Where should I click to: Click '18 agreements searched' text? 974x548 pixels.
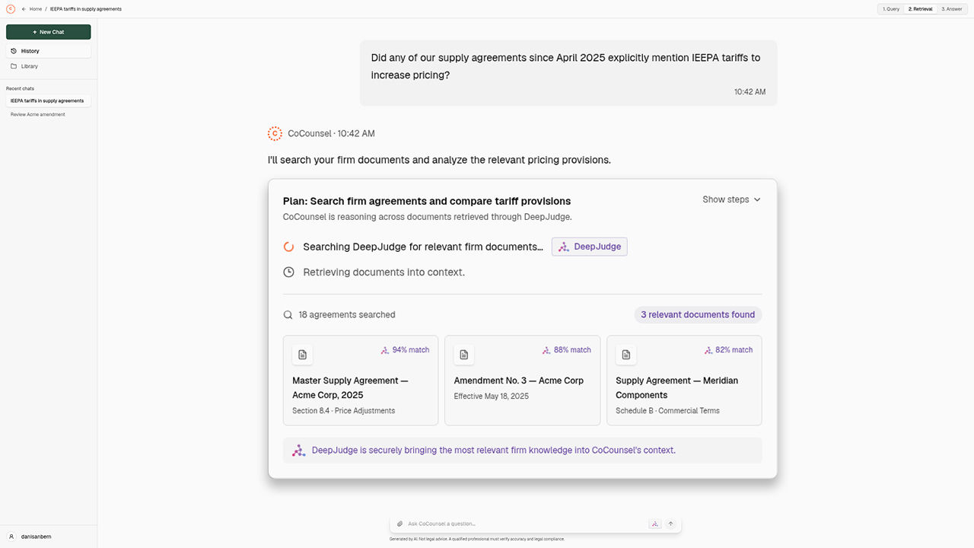tap(347, 314)
